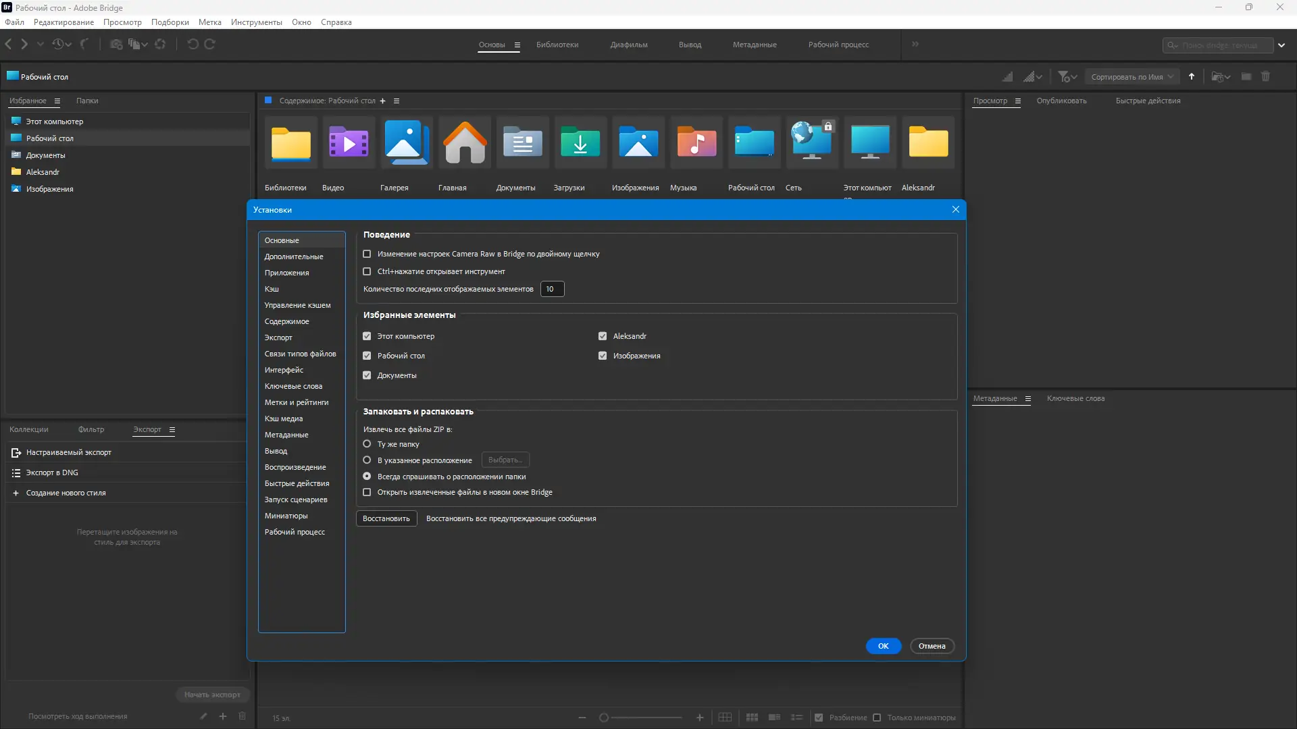Click the grid lock icon in status bar
This screenshot has width=1297, height=729.
(x=725, y=718)
